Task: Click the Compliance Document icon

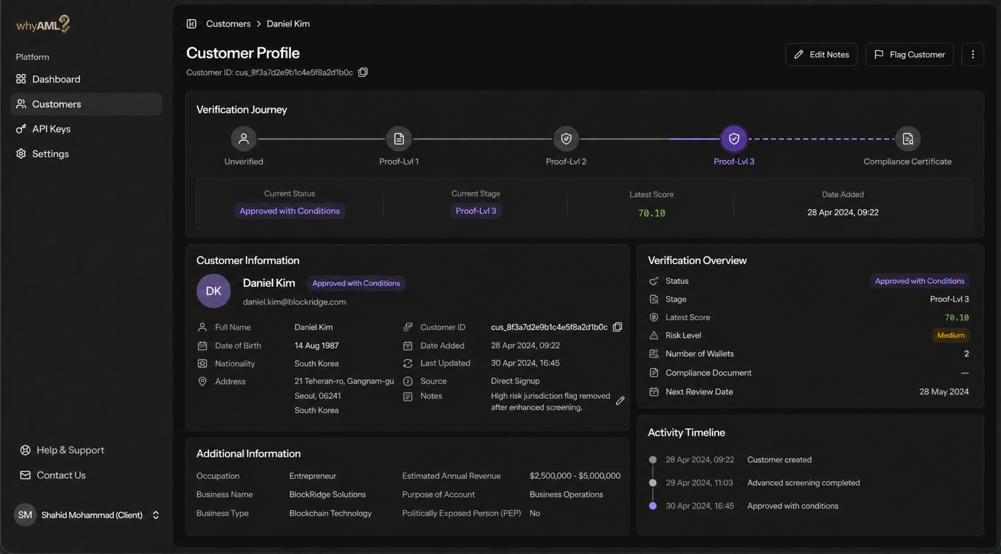Action: (x=654, y=373)
